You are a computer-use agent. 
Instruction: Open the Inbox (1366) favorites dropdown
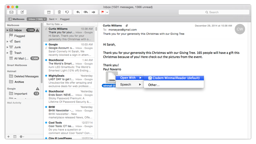tap(37, 19)
